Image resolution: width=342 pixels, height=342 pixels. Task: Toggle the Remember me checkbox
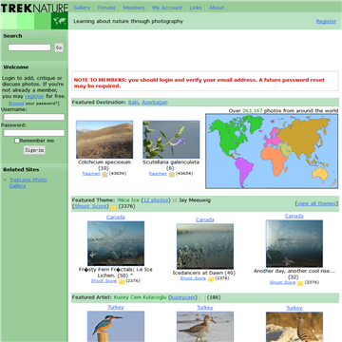[x=17, y=141]
